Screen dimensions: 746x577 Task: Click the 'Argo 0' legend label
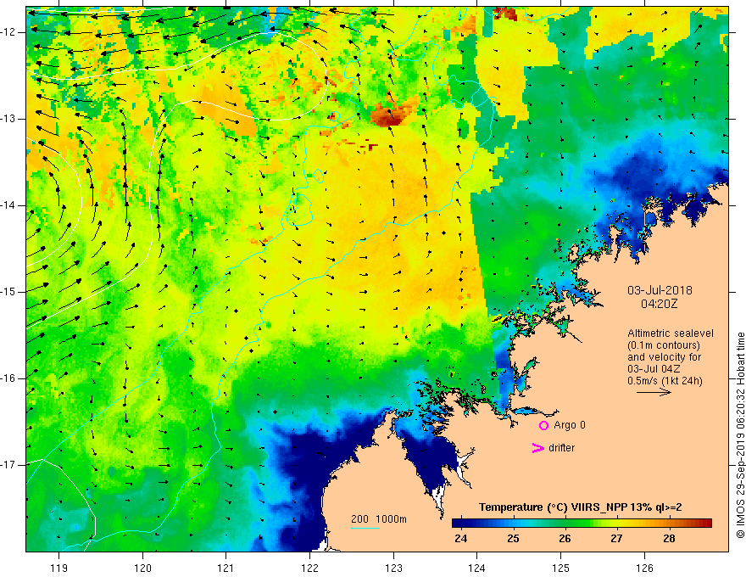pyautogui.click(x=570, y=424)
